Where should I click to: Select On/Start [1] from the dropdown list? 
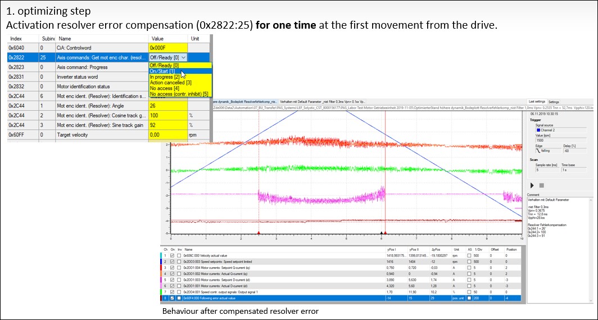coord(162,71)
